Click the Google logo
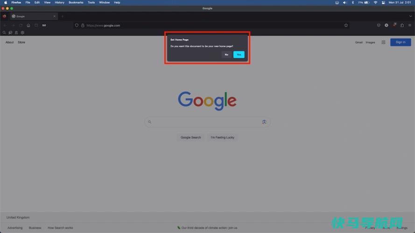 (x=207, y=101)
